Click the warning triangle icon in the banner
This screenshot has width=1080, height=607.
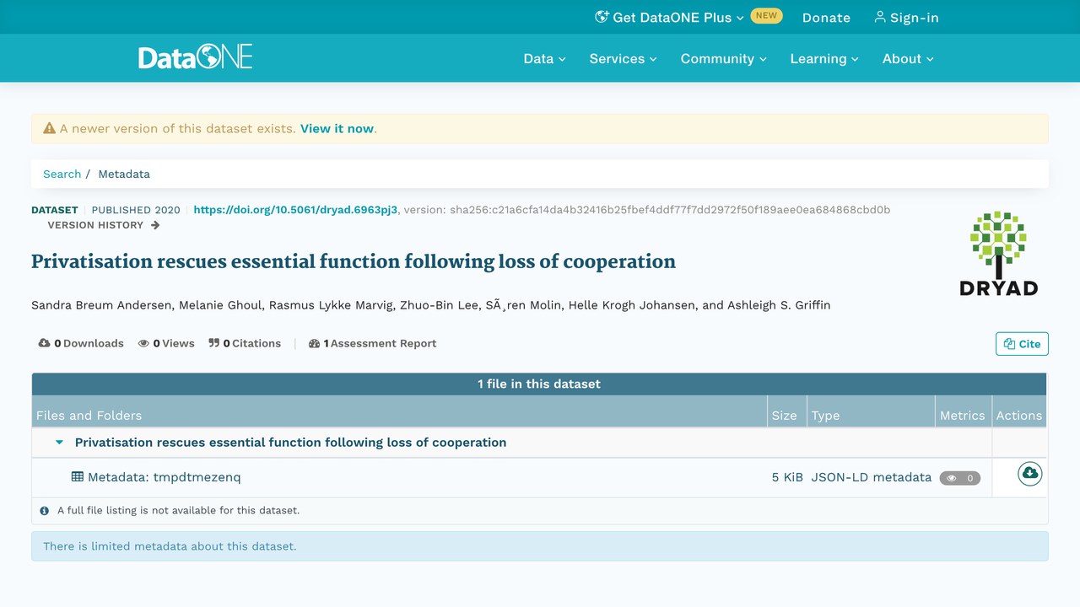click(50, 129)
